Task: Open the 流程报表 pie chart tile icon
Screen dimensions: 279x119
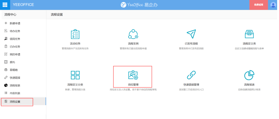Action: coord(249,75)
